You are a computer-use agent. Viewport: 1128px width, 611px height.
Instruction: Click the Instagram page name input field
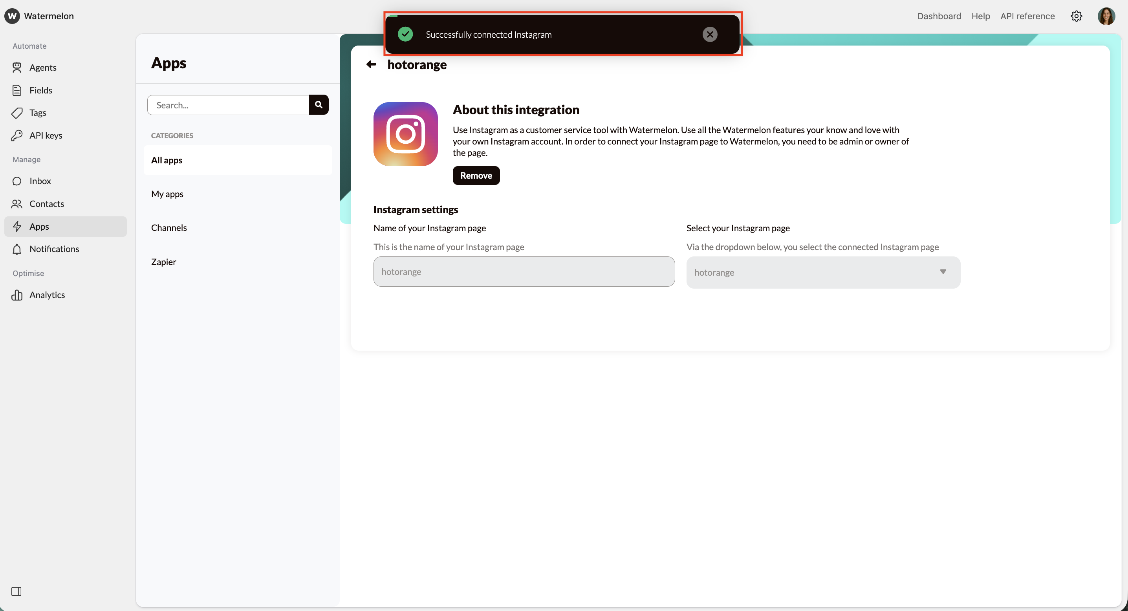click(x=524, y=271)
